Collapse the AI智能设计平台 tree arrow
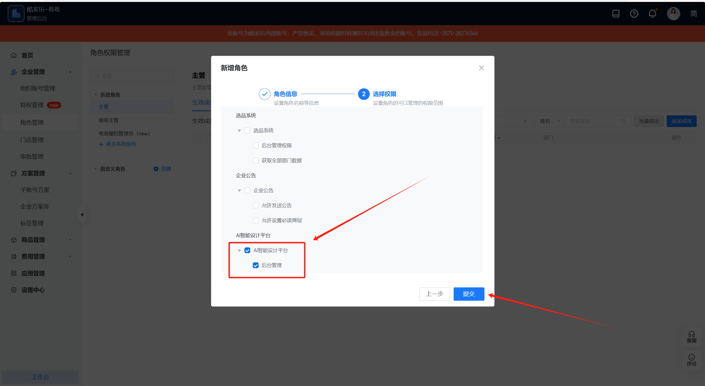The image size is (705, 386). [239, 250]
